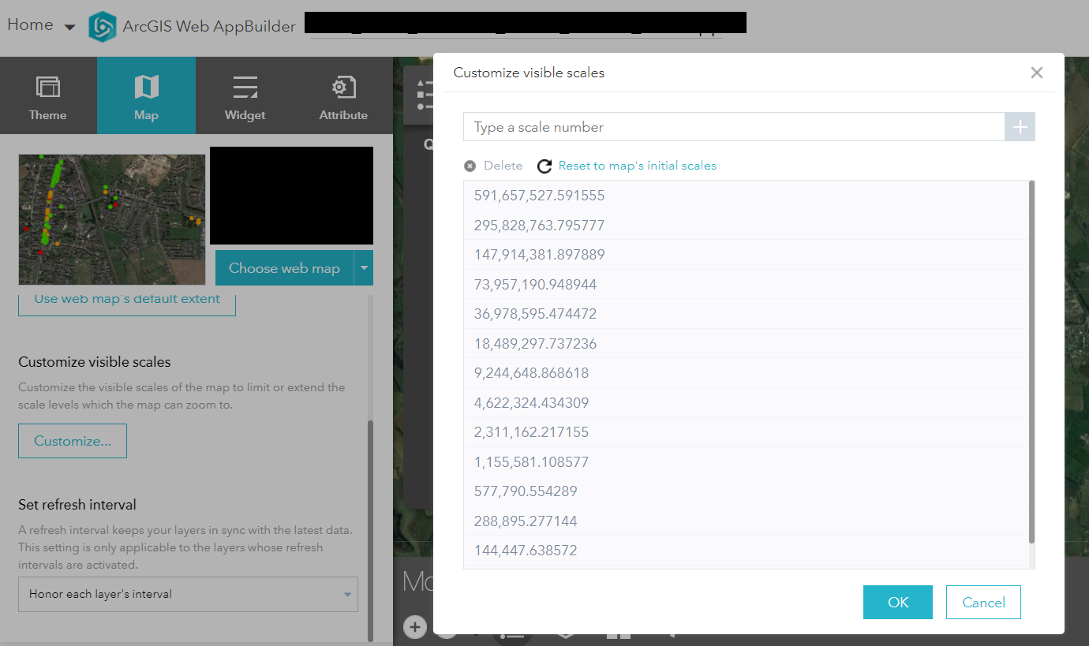Click the zoom-in plus button on the map
This screenshot has width=1089, height=646.
click(x=415, y=626)
